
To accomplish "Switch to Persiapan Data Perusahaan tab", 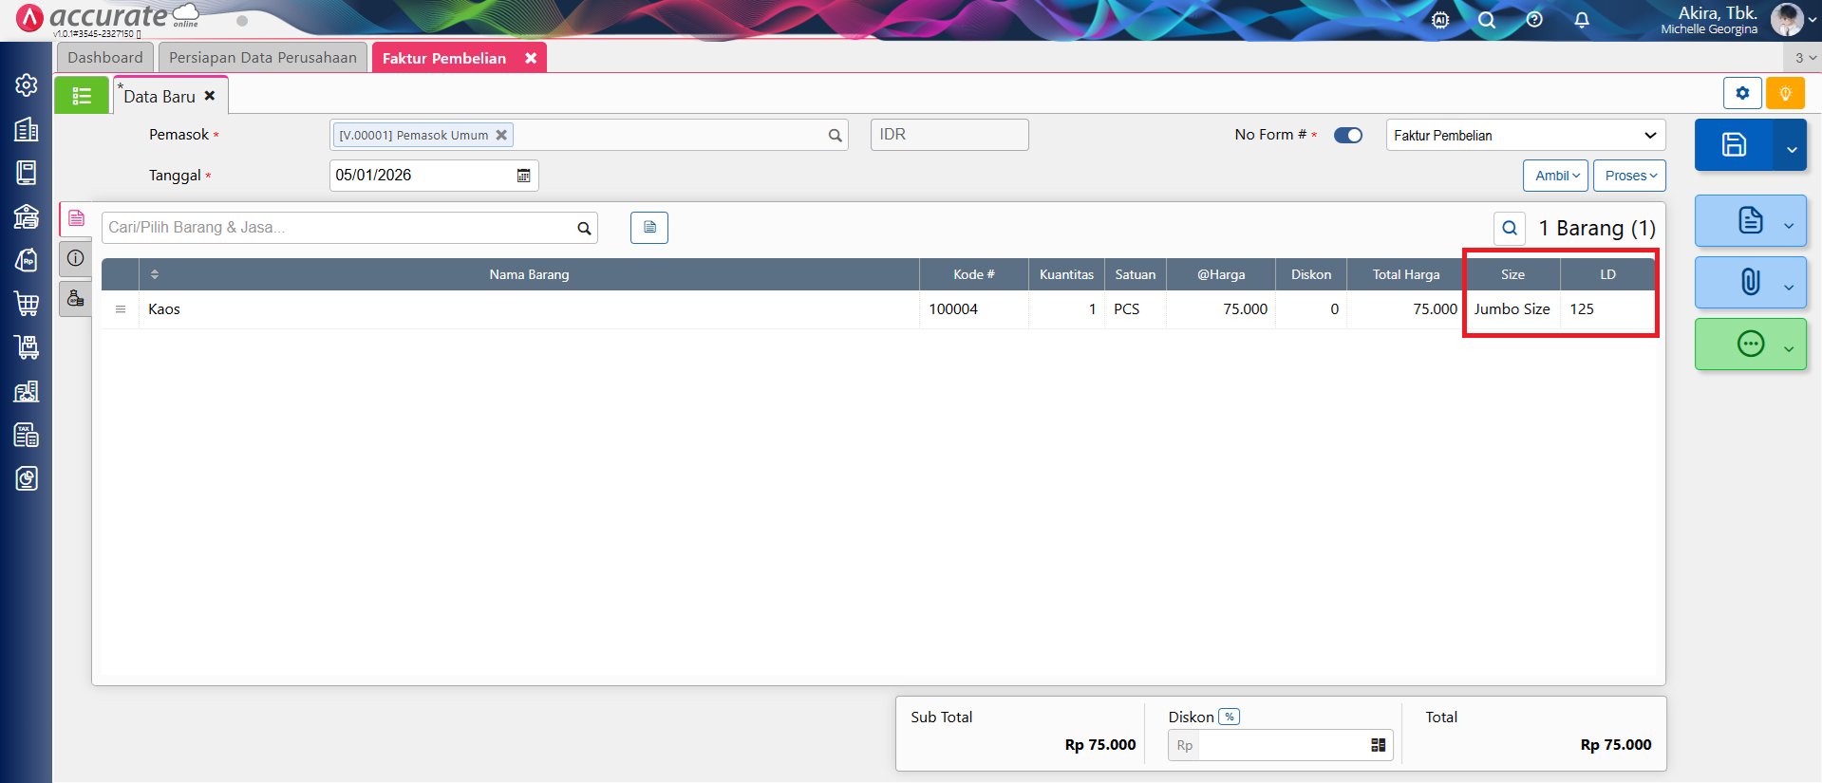I will [263, 58].
